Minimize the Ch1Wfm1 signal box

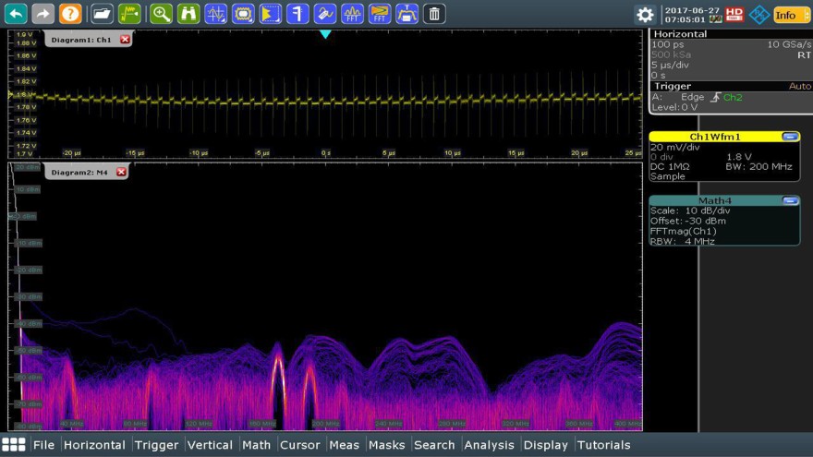tap(789, 137)
